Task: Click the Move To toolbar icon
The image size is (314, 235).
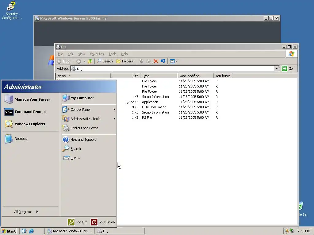Action: 141,61
